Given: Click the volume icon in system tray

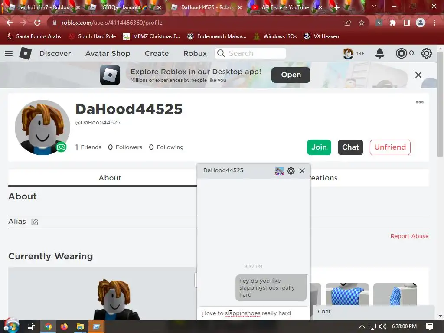Looking at the screenshot, I should tap(382, 326).
